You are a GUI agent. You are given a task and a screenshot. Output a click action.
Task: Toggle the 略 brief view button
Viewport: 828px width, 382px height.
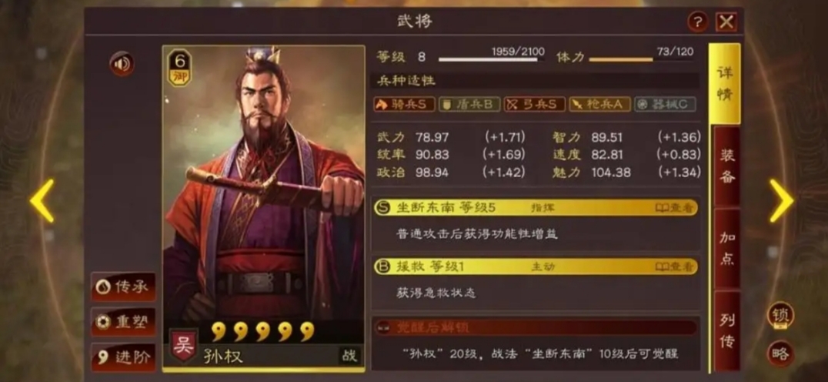pos(780,354)
